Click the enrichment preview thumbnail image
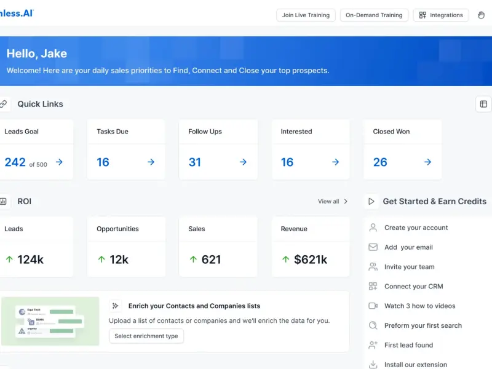The width and height of the screenshot is (492, 369). click(50, 321)
